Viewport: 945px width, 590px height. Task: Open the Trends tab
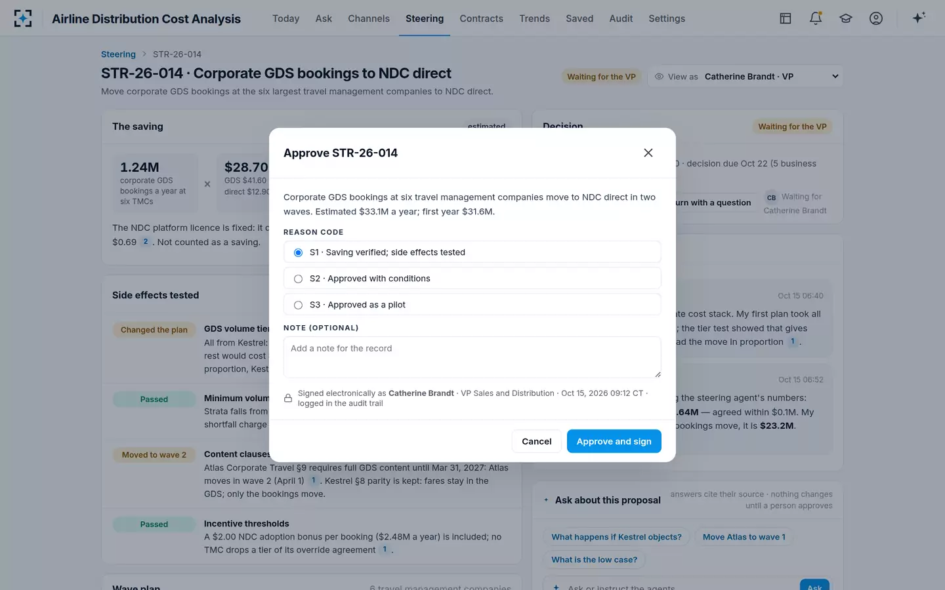tap(535, 18)
